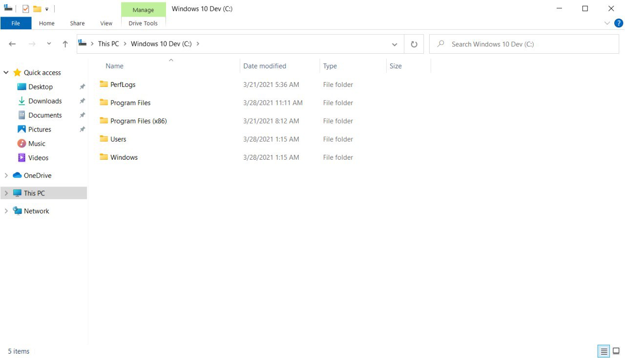This screenshot has width=625, height=358.
Task: Click This PC in the address breadcrumb
Action: coord(108,43)
